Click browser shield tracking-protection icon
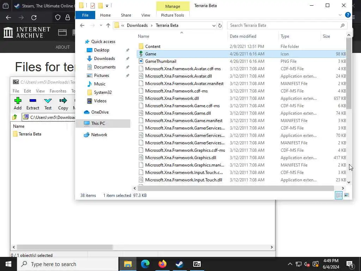Screen dimensions: 361x271 click(58, 18)
